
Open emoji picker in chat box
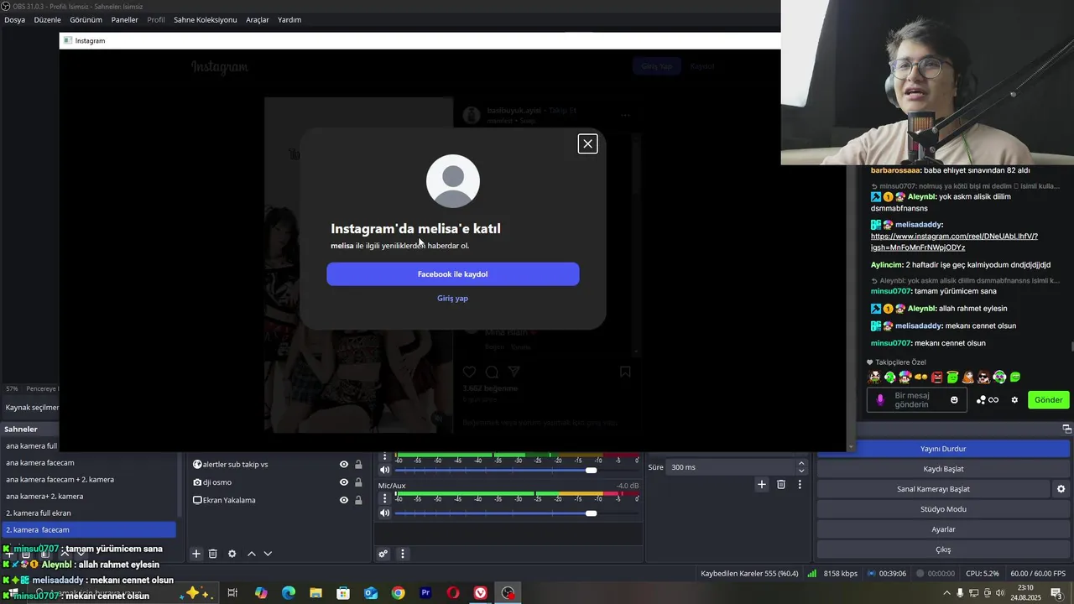(x=954, y=400)
